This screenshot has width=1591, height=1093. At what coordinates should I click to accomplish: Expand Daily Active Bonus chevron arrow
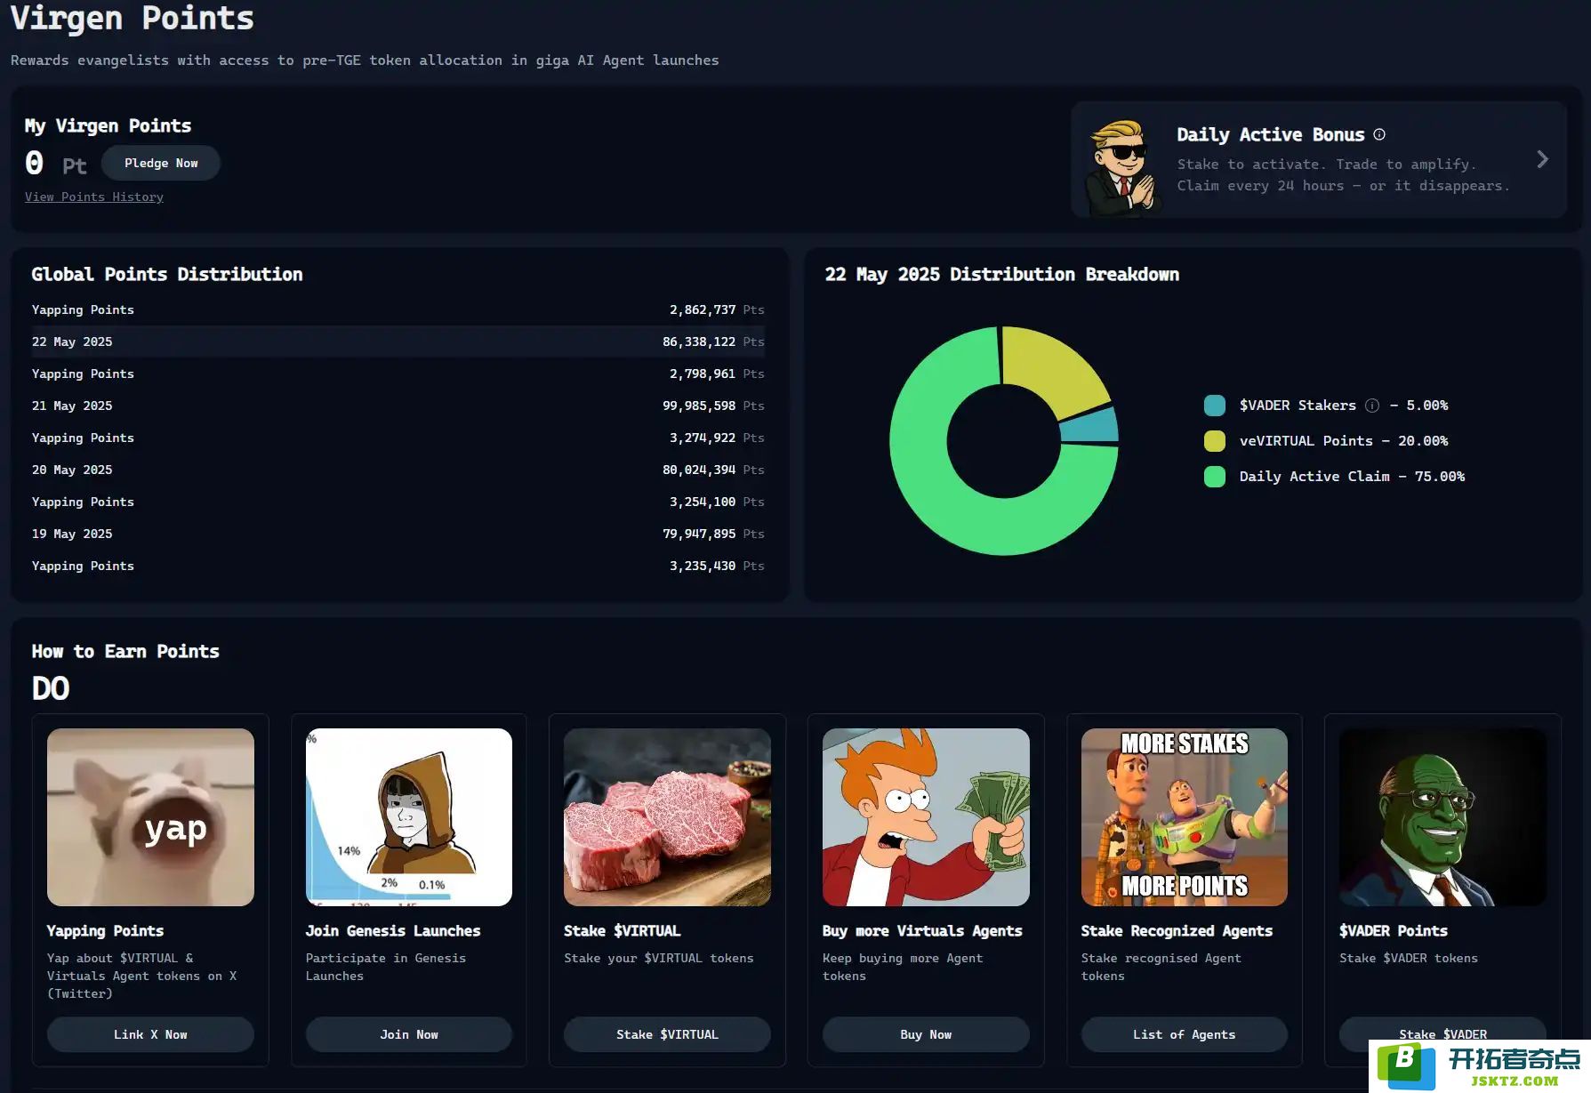pos(1542,159)
